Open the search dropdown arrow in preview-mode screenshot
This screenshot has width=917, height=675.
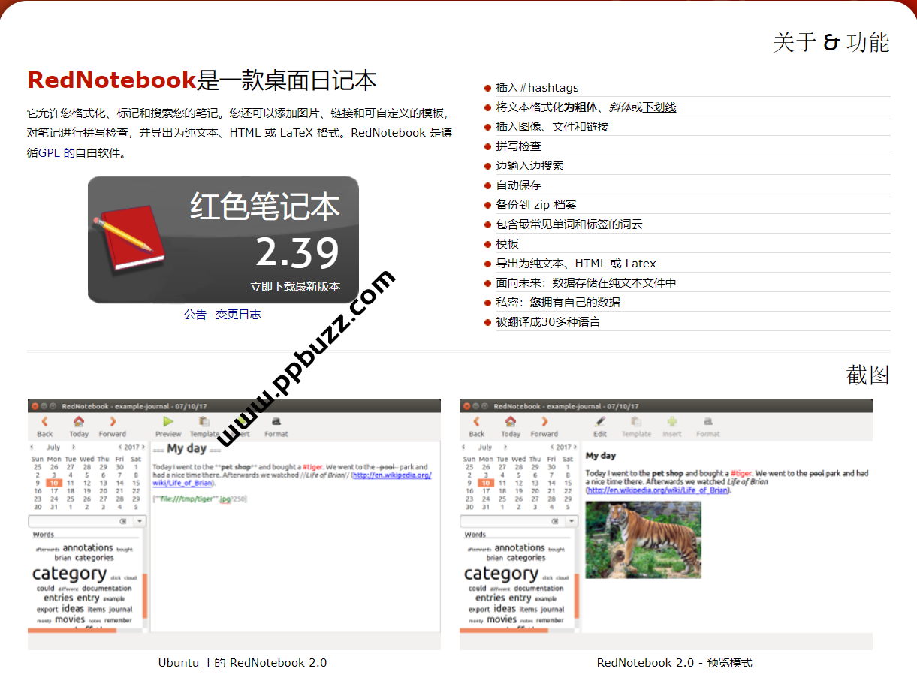coord(572,521)
